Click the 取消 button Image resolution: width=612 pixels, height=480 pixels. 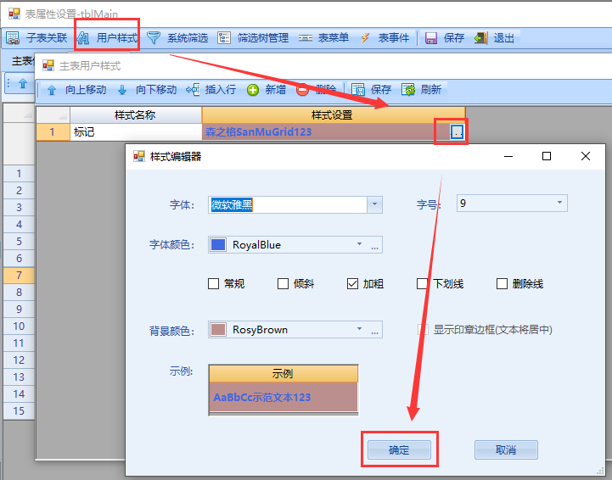(506, 450)
